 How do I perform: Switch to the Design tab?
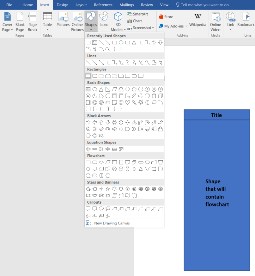click(x=62, y=5)
